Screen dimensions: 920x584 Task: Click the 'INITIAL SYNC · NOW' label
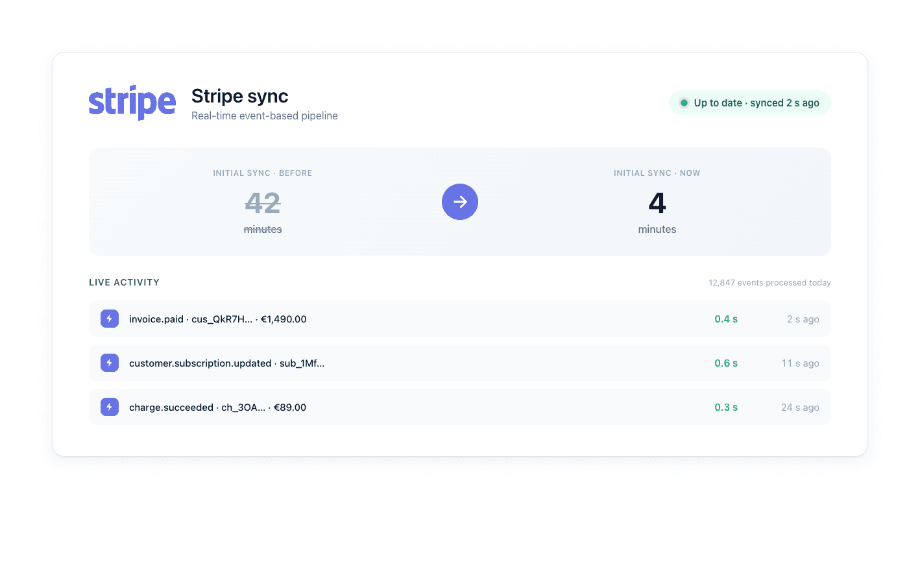[657, 173]
